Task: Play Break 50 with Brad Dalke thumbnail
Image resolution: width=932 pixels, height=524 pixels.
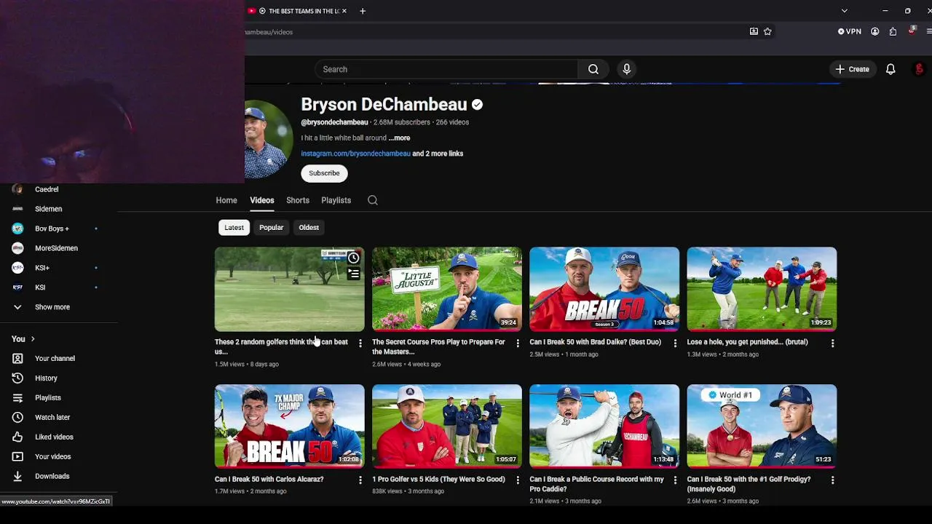Action: click(x=604, y=289)
